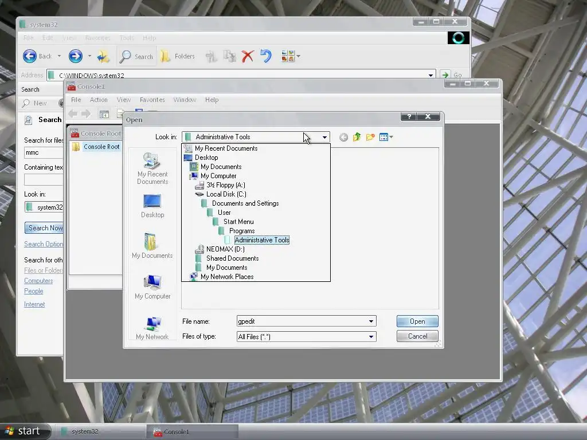Toggle Folders pane in system32 toolbar

tap(178, 57)
